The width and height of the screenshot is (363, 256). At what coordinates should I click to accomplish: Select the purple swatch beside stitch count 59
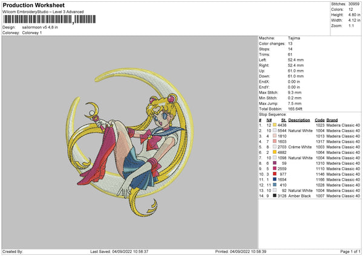click(x=275, y=163)
